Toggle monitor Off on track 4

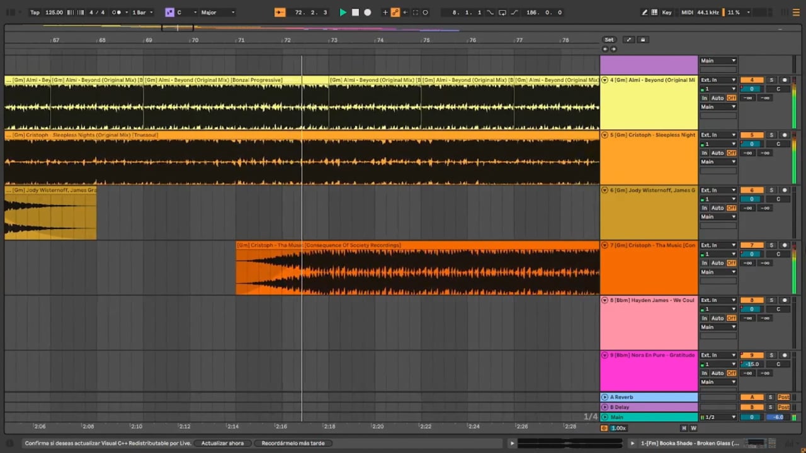(731, 98)
